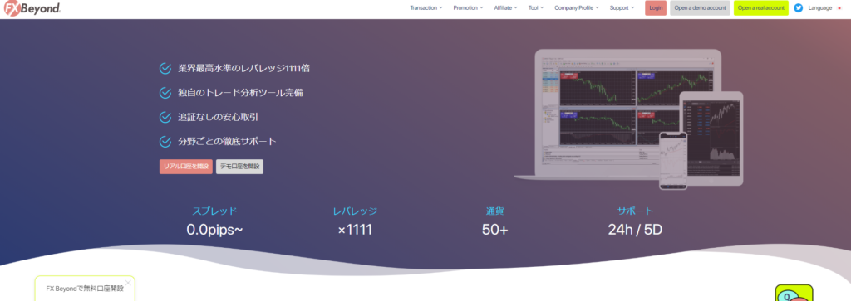Viewport: 851px width, 301px height.
Task: Click the Login button
Action: [x=656, y=8]
